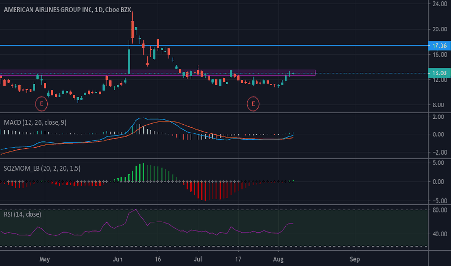Select the SQZMOM_LB (20, 2, 20, 1.5) label
The width and height of the screenshot is (451, 266).
point(42,168)
